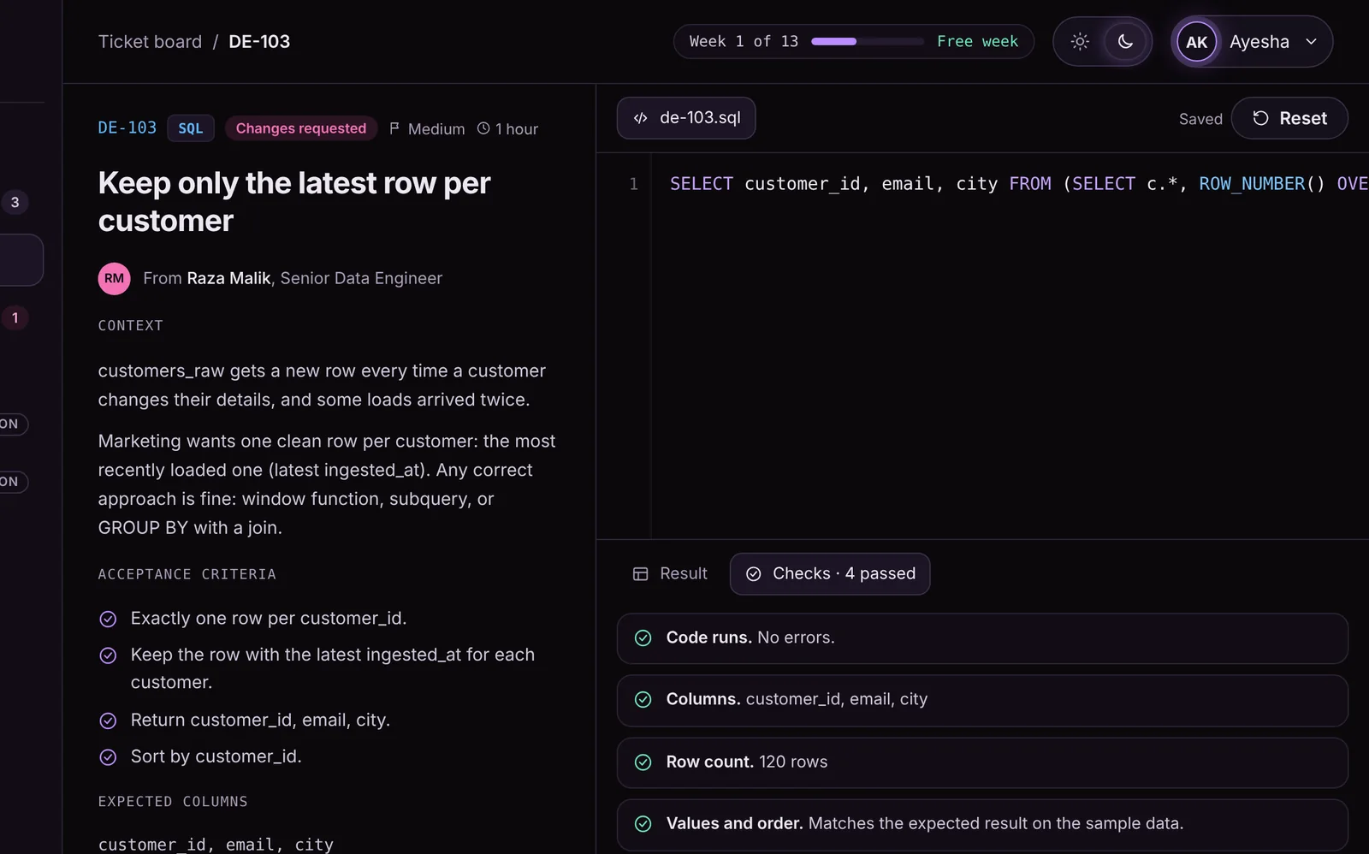
Task: Click the Result tab table icon
Action: [640, 574]
